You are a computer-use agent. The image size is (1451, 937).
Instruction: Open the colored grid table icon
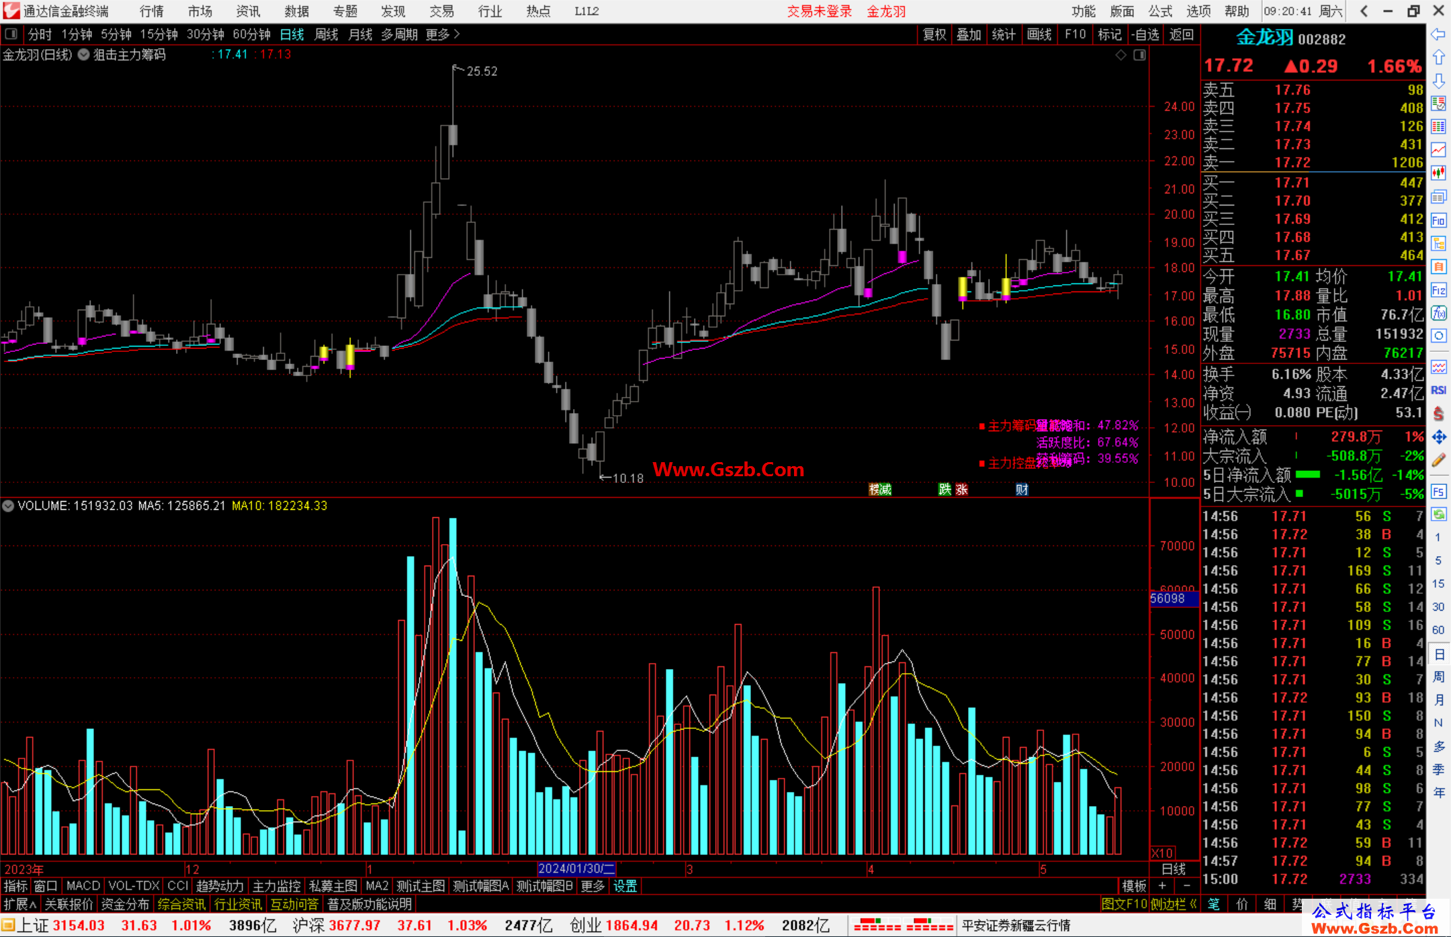click(x=1438, y=126)
